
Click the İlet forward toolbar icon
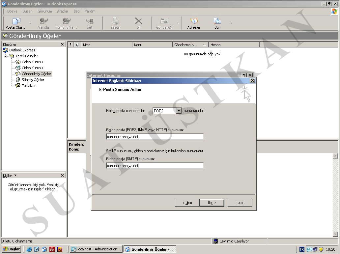coord(90,21)
